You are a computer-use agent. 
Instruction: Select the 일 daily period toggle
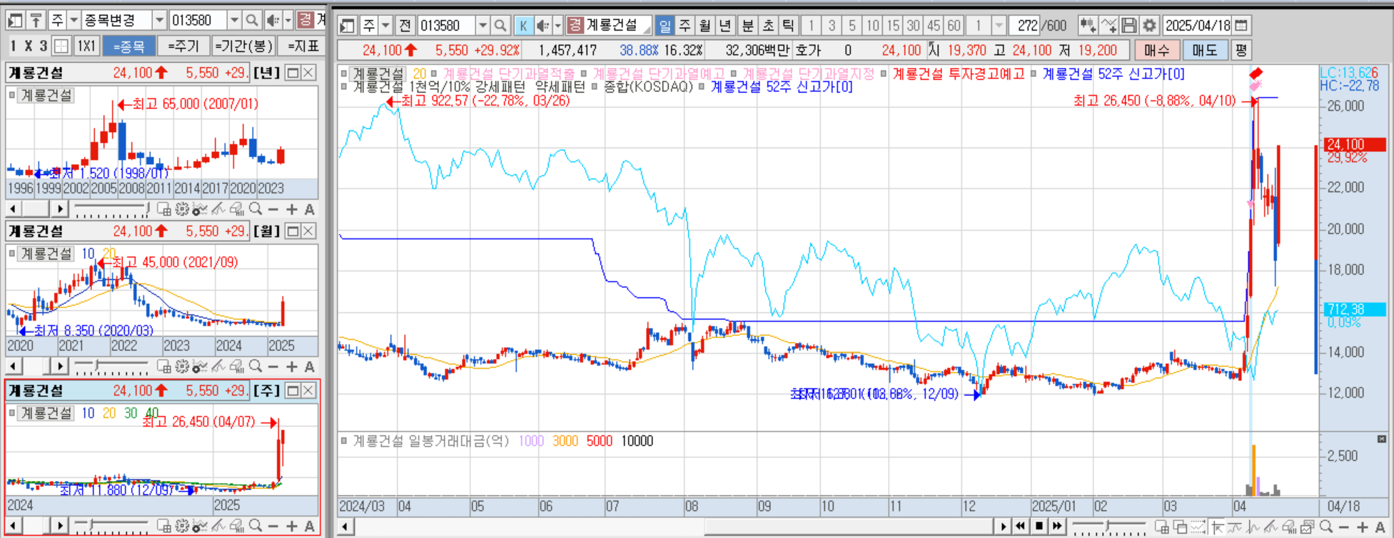[665, 26]
